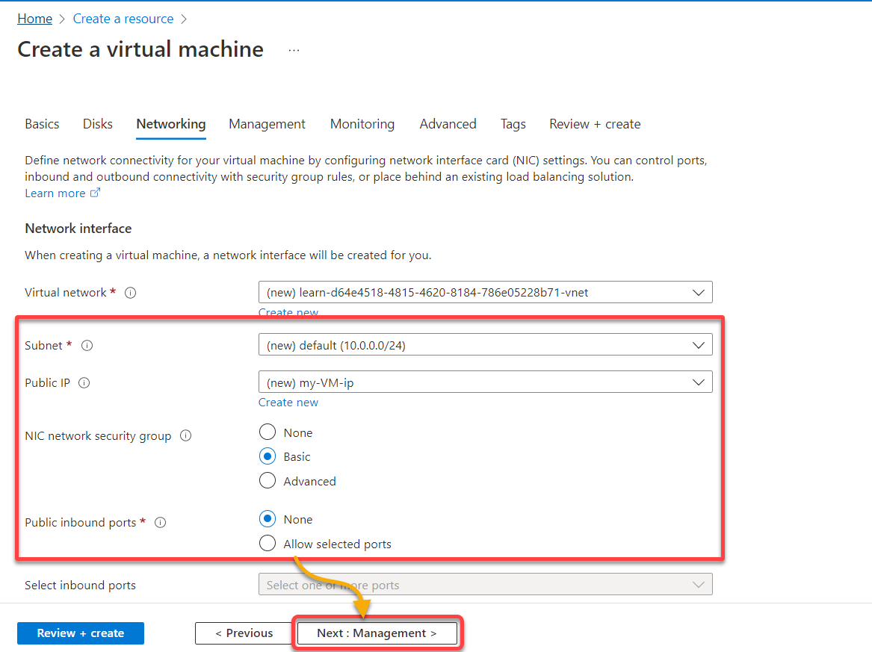This screenshot has height=652, width=872.
Task: Open the Advanced tab
Action: pyautogui.click(x=448, y=124)
